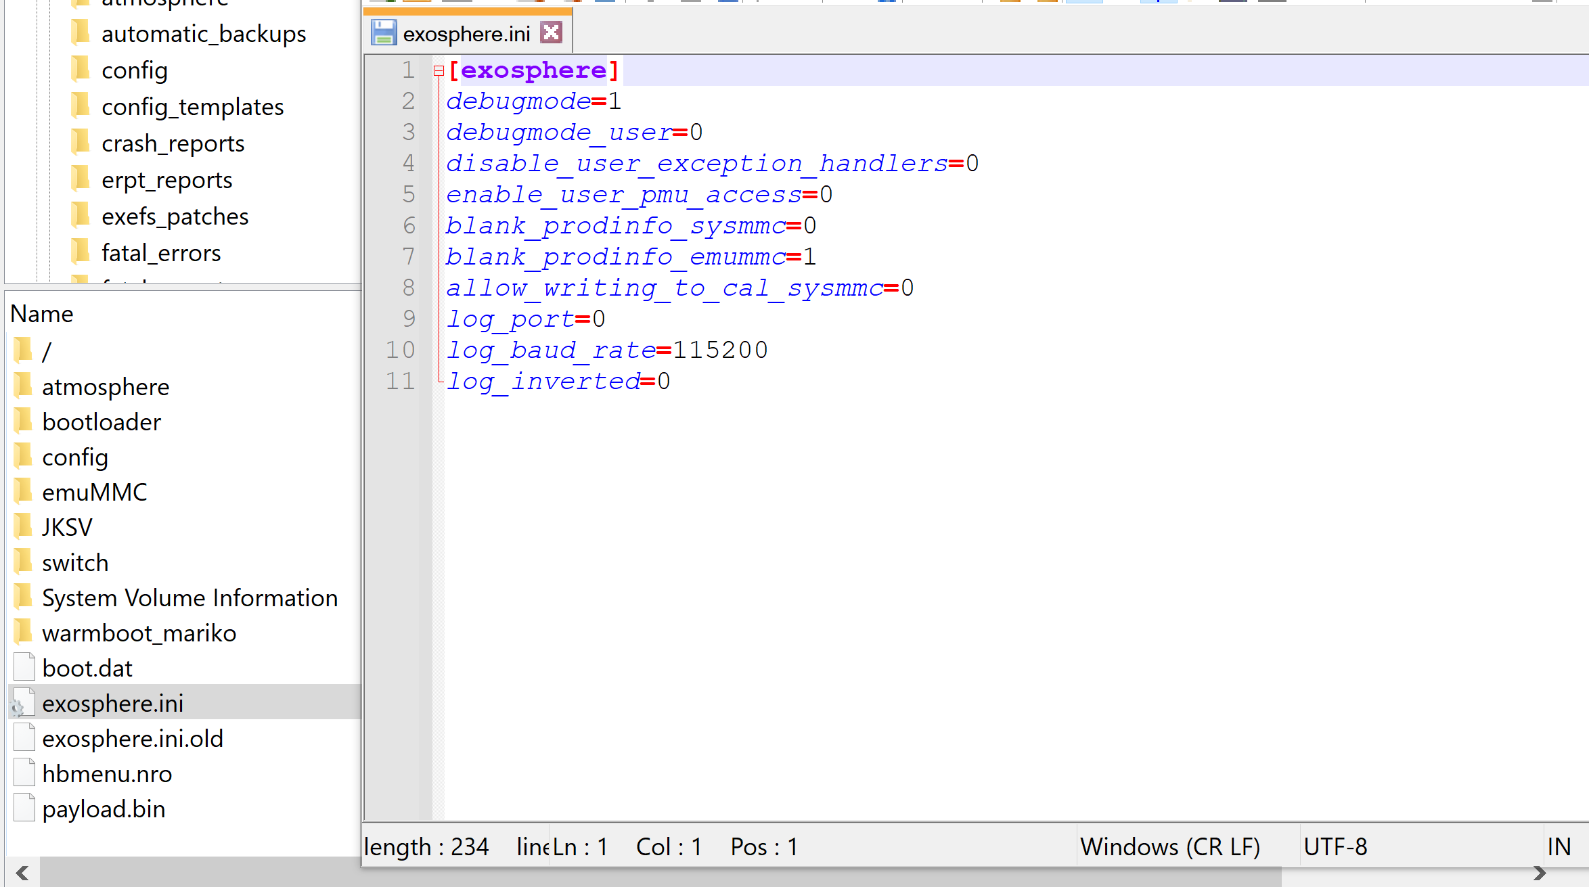The width and height of the screenshot is (1589, 887).
Task: Click the log_baud_rate=115200 line
Action: click(607, 350)
